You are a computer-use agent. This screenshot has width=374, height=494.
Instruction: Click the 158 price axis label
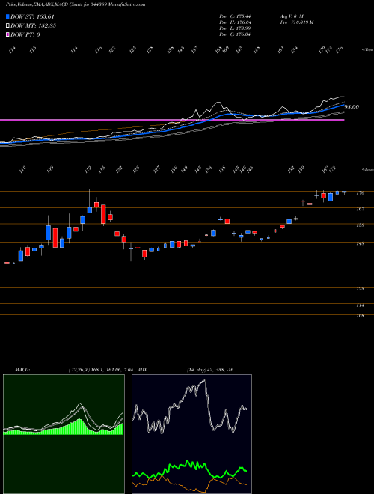coord(360,225)
